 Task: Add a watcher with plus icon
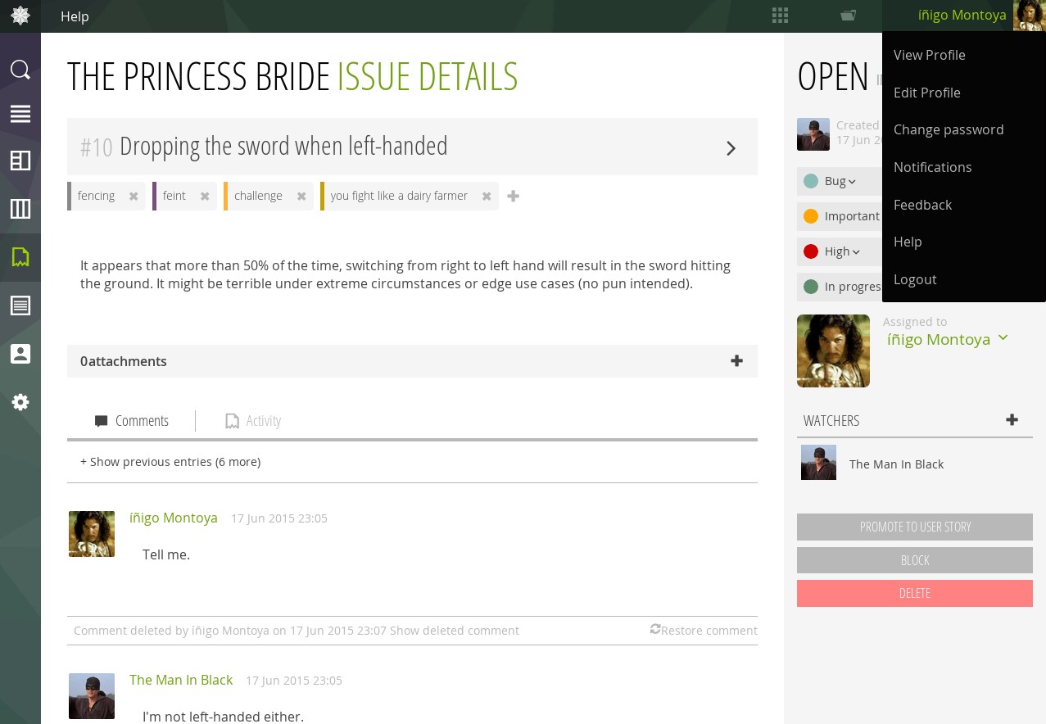[1012, 420]
